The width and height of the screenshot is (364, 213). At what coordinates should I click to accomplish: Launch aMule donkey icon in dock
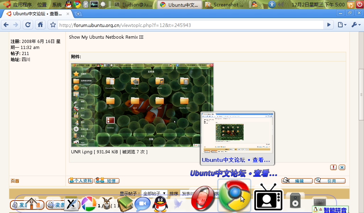(x=107, y=204)
